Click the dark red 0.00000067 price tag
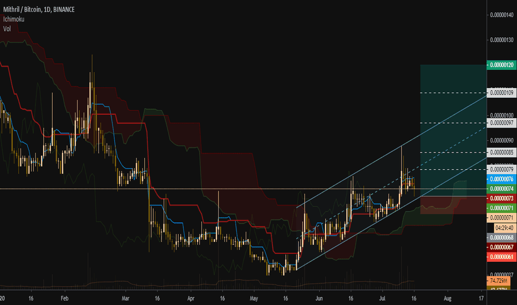517x305 pixels. pos(501,247)
